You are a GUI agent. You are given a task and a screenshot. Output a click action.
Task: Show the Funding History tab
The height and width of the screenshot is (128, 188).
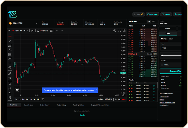[x=79, y=105]
